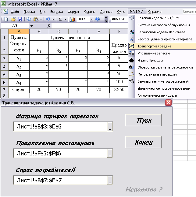Click the Непонятно ? help link

tap(144, 189)
